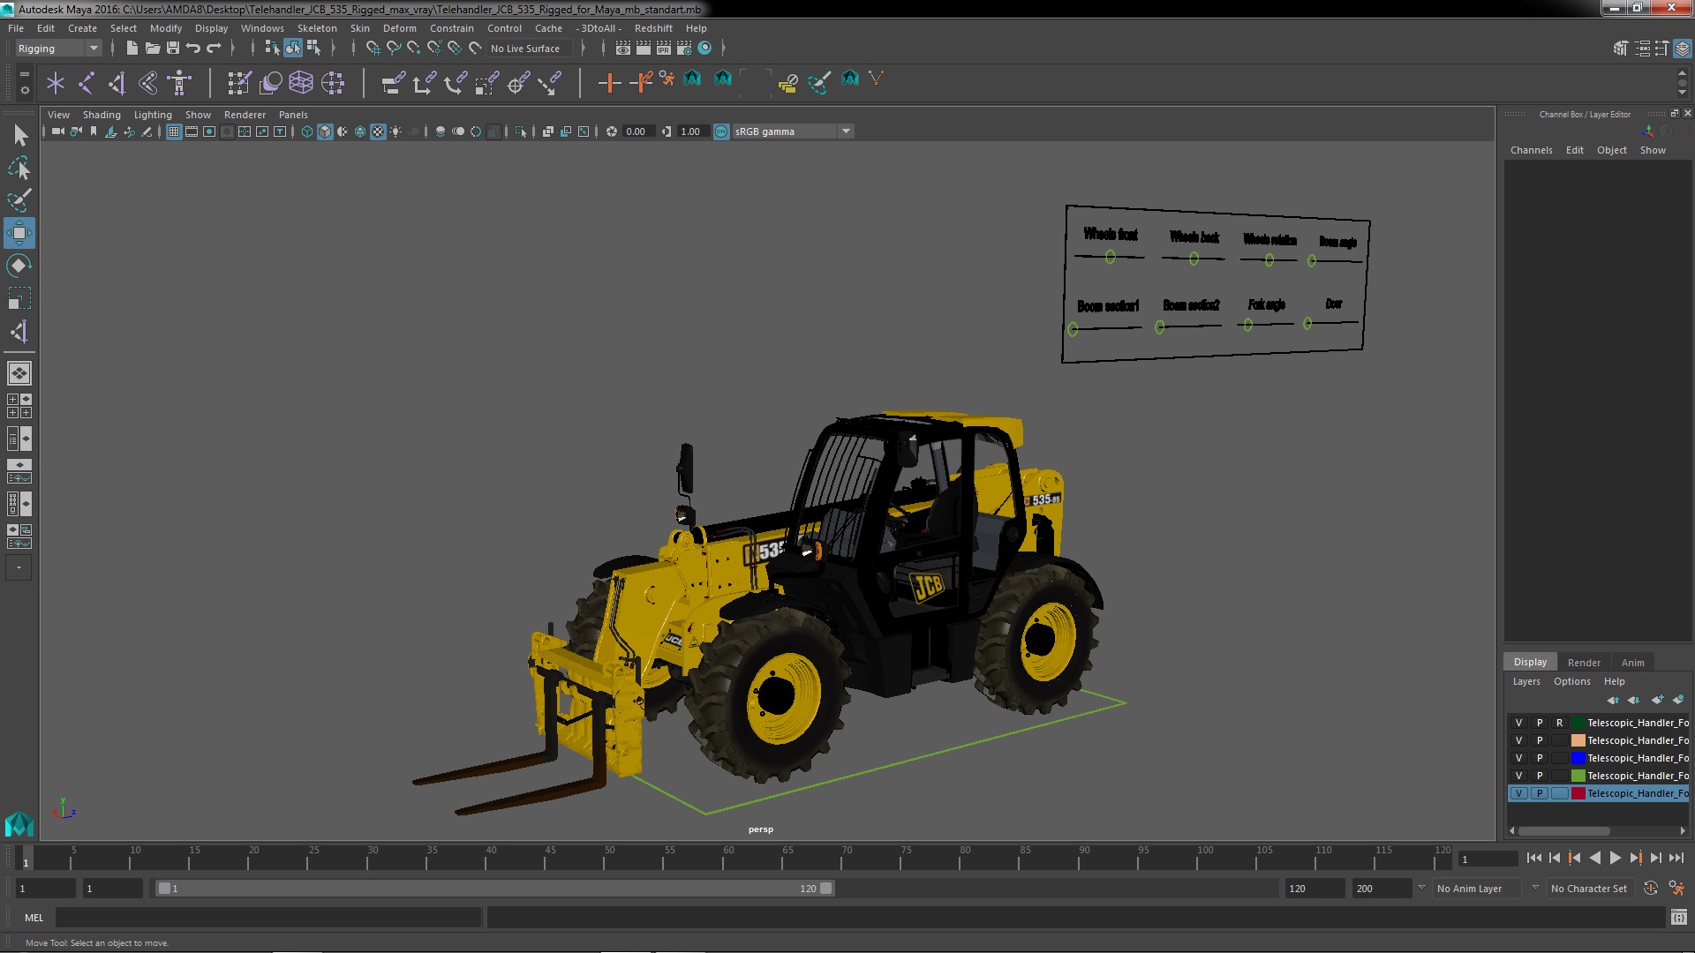Open the Constrain menu
The height and width of the screenshot is (953, 1695).
[x=452, y=28]
